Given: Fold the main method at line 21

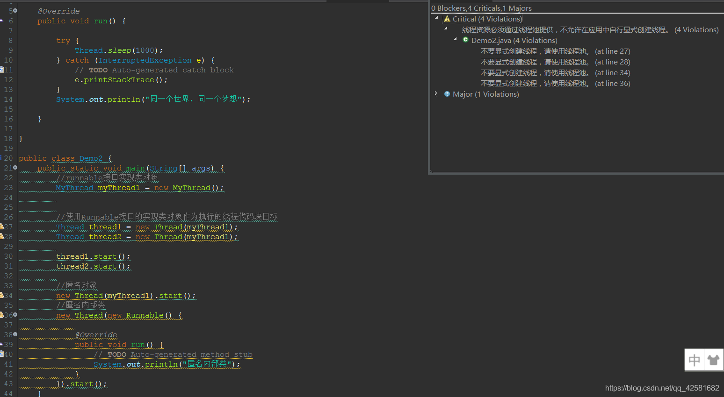Looking at the screenshot, I should pyautogui.click(x=15, y=167).
